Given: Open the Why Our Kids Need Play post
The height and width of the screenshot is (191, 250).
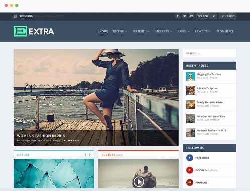Looking at the screenshot, I should (x=211, y=116).
